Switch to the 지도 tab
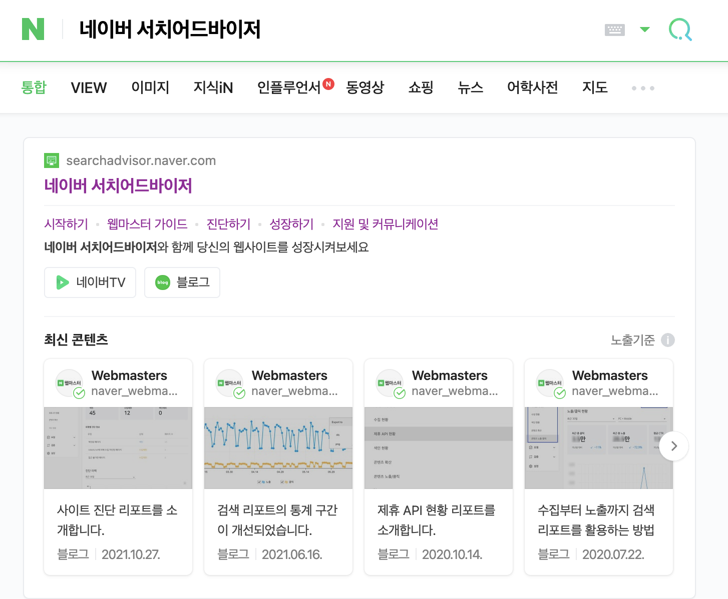 pos(595,87)
